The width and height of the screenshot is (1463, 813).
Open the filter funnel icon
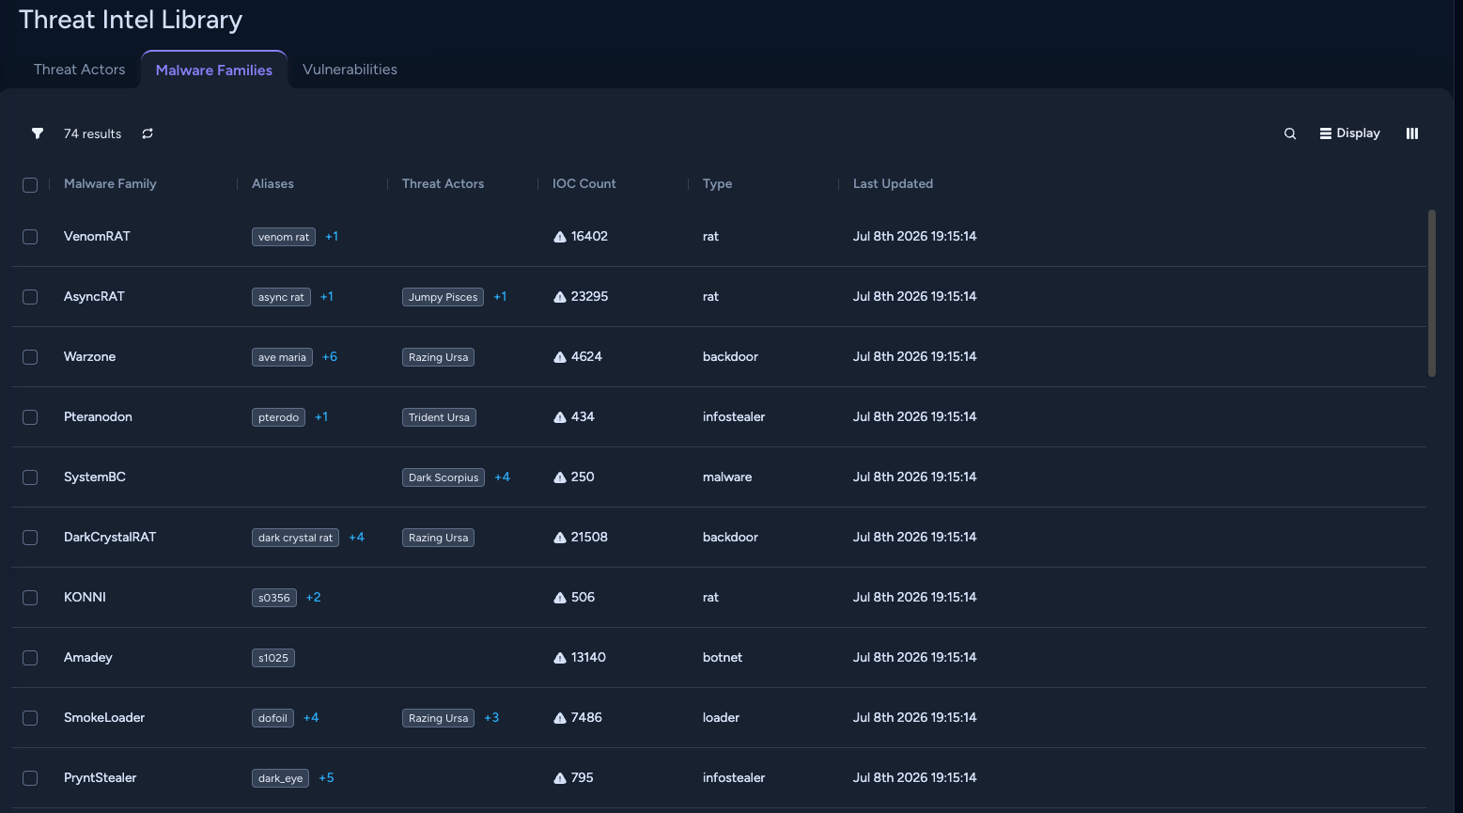coord(38,133)
